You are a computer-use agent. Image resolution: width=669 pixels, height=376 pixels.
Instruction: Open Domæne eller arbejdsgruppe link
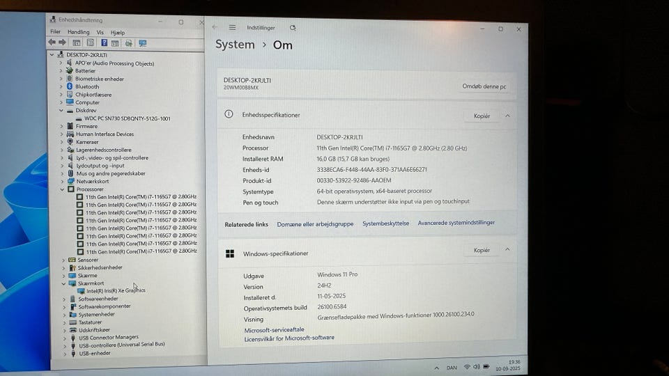click(x=315, y=224)
